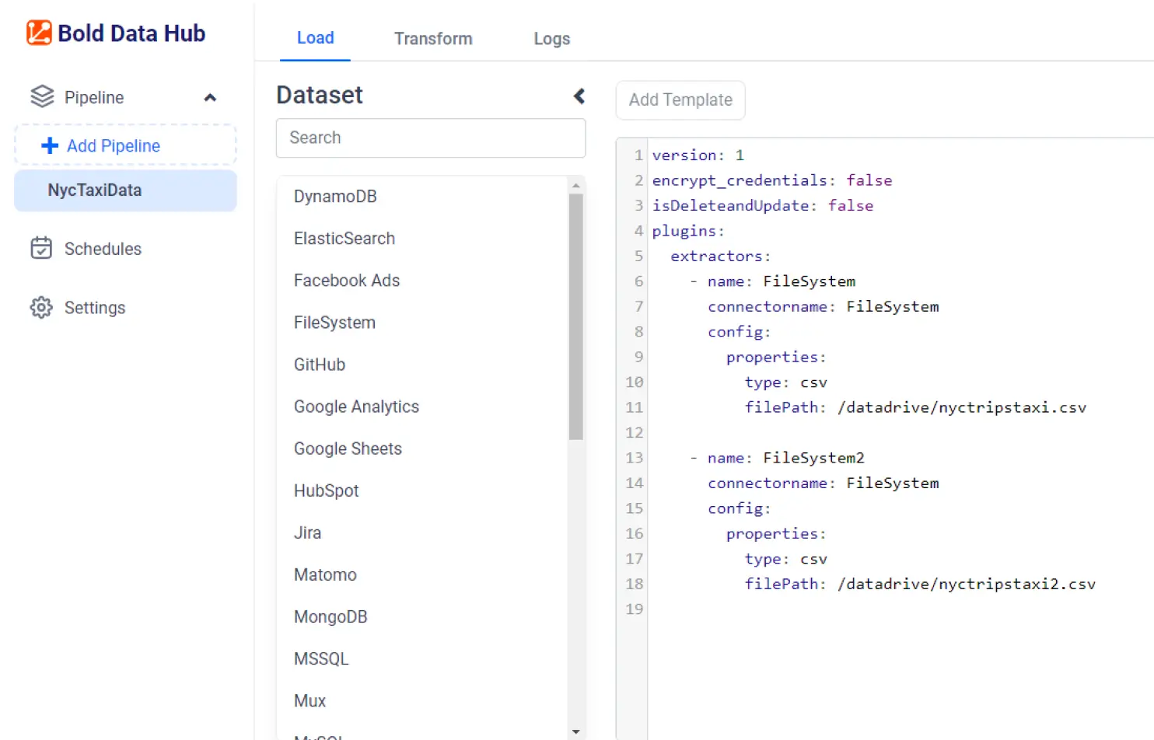Click the dataset list scrollbar thumb

575,317
